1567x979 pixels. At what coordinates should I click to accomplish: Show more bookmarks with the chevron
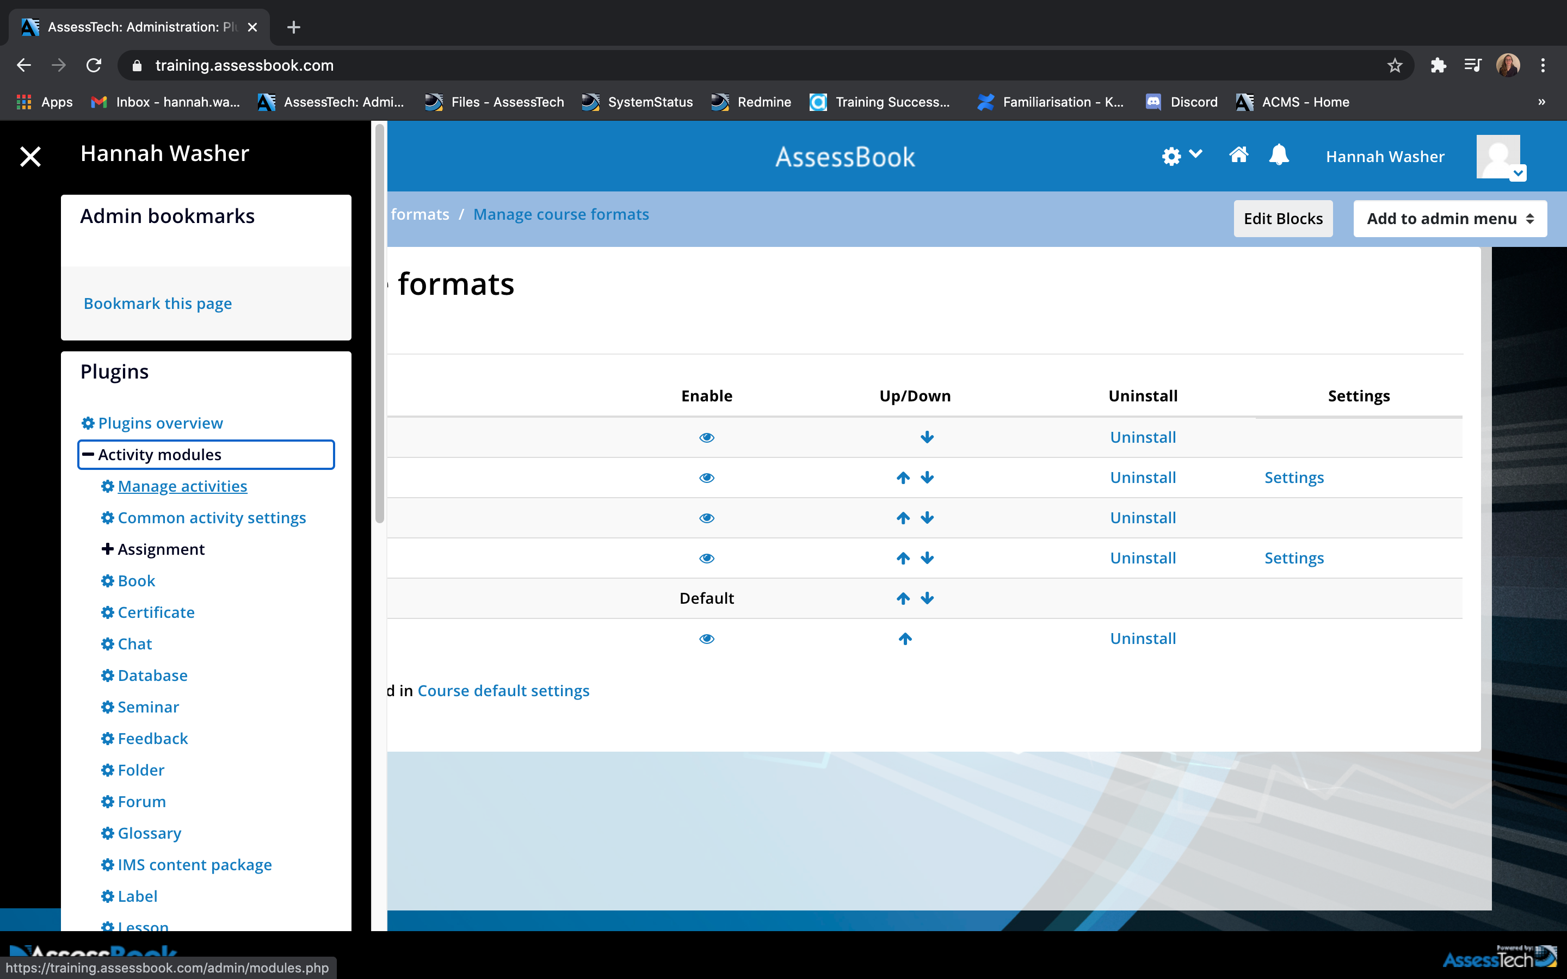tap(1541, 102)
